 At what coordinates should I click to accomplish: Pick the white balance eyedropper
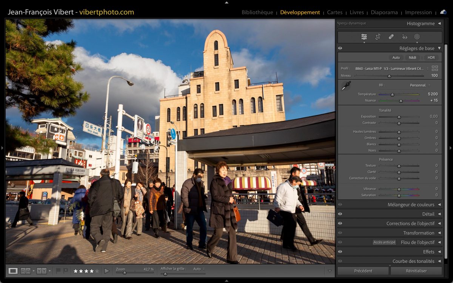[x=345, y=86]
